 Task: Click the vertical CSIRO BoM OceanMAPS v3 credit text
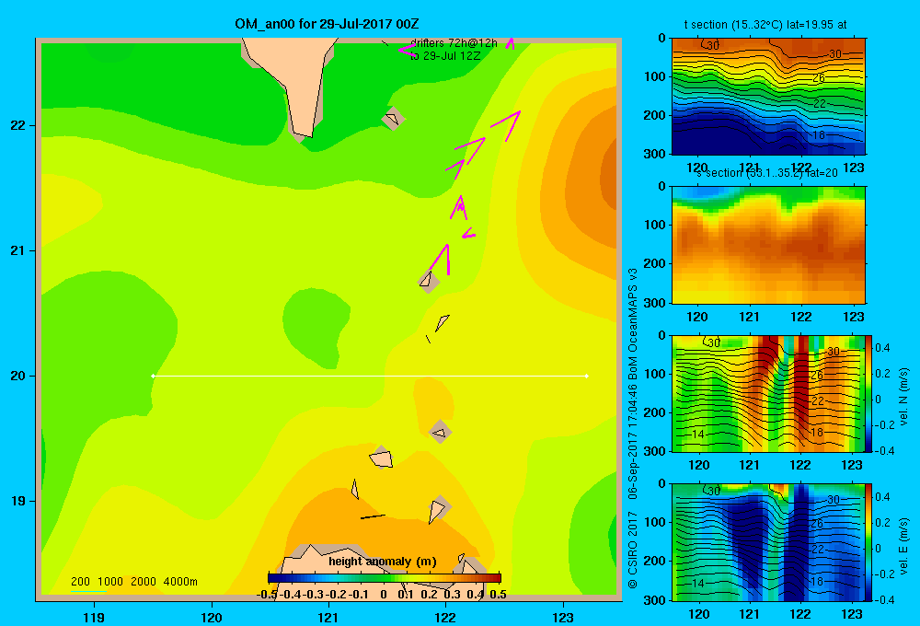[x=633, y=429]
